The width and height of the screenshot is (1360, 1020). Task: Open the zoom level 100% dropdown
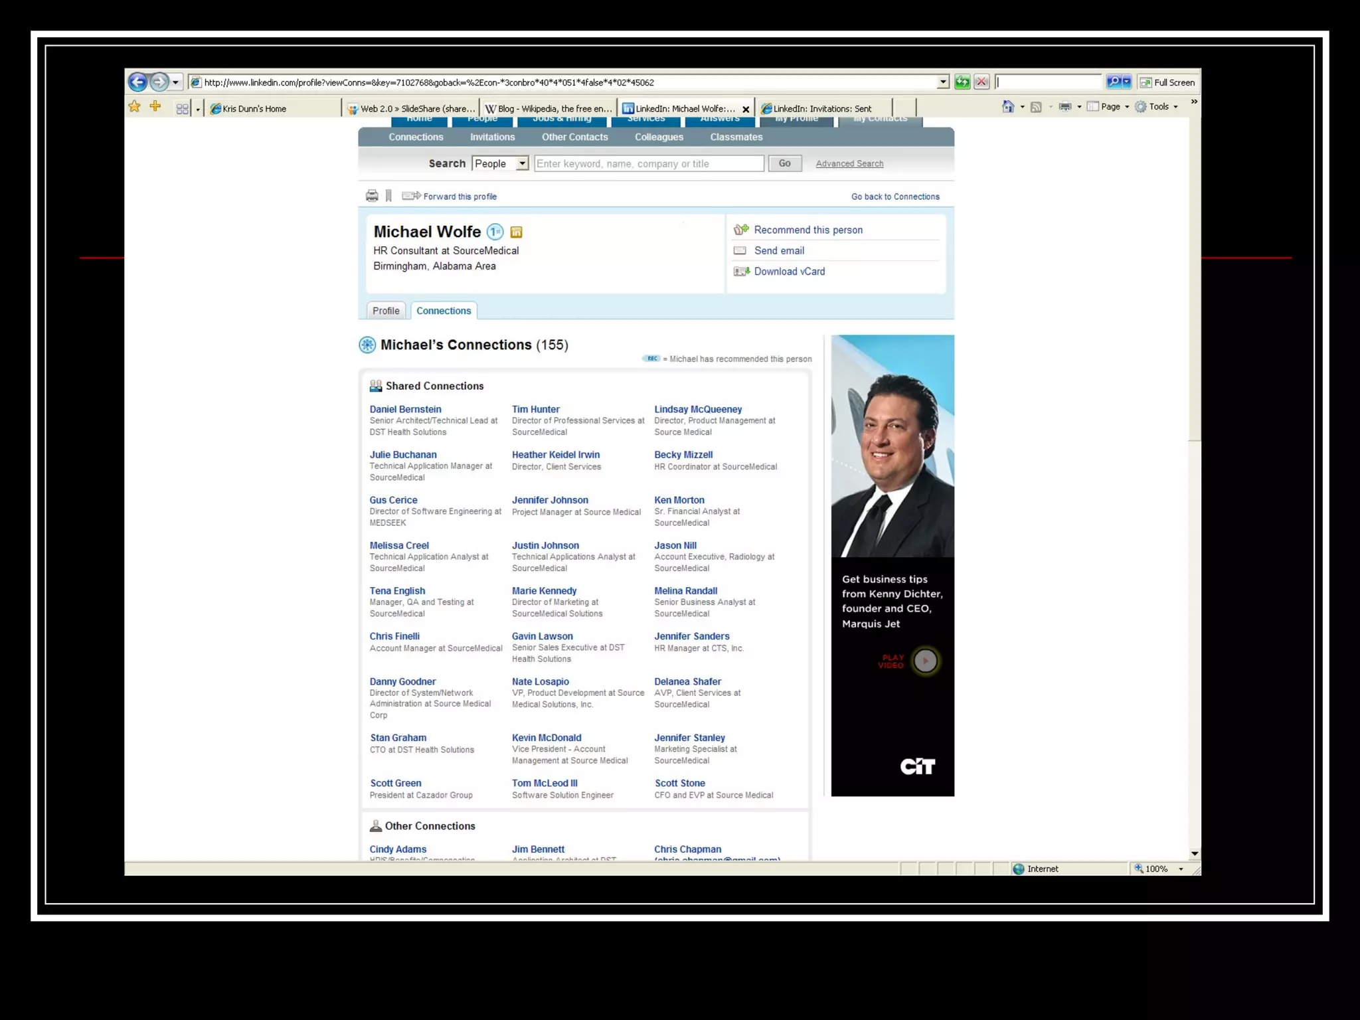(1181, 869)
